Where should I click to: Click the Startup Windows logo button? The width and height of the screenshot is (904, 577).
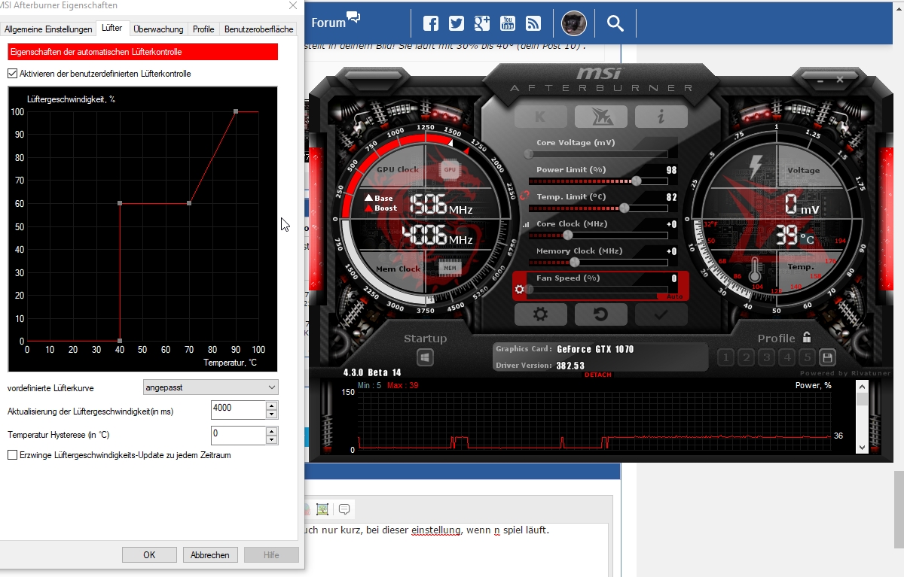coord(426,357)
